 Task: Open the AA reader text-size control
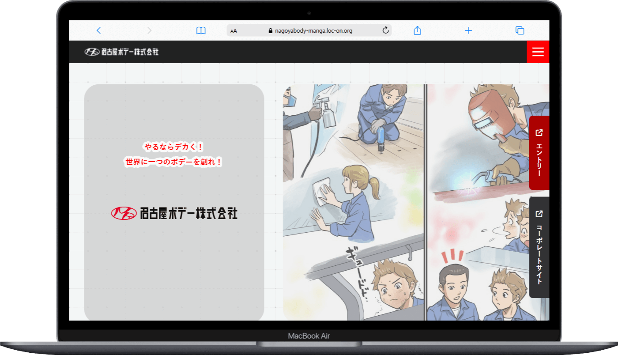click(x=234, y=31)
